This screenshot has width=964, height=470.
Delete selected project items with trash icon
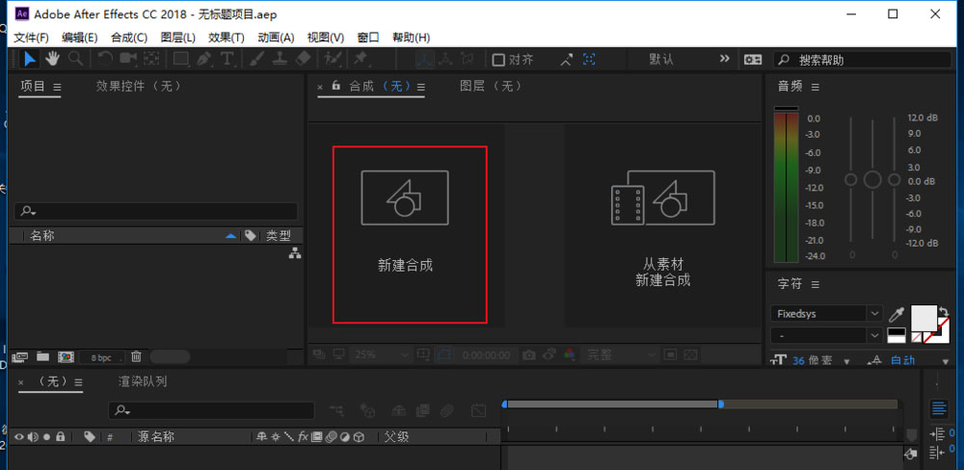(137, 356)
